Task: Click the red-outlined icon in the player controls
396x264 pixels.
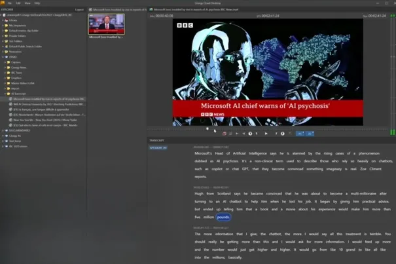Action: pos(225,134)
